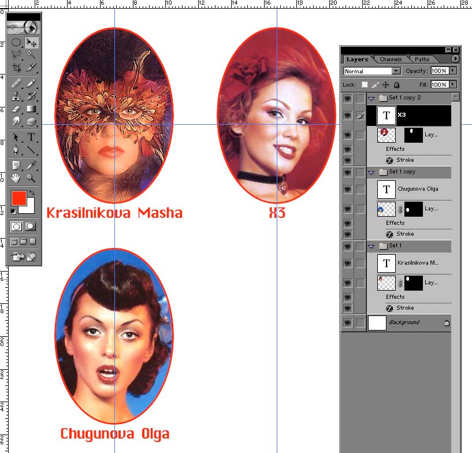Choose the Clone Stamp tool
This screenshot has width=472, height=453.
coord(16,96)
